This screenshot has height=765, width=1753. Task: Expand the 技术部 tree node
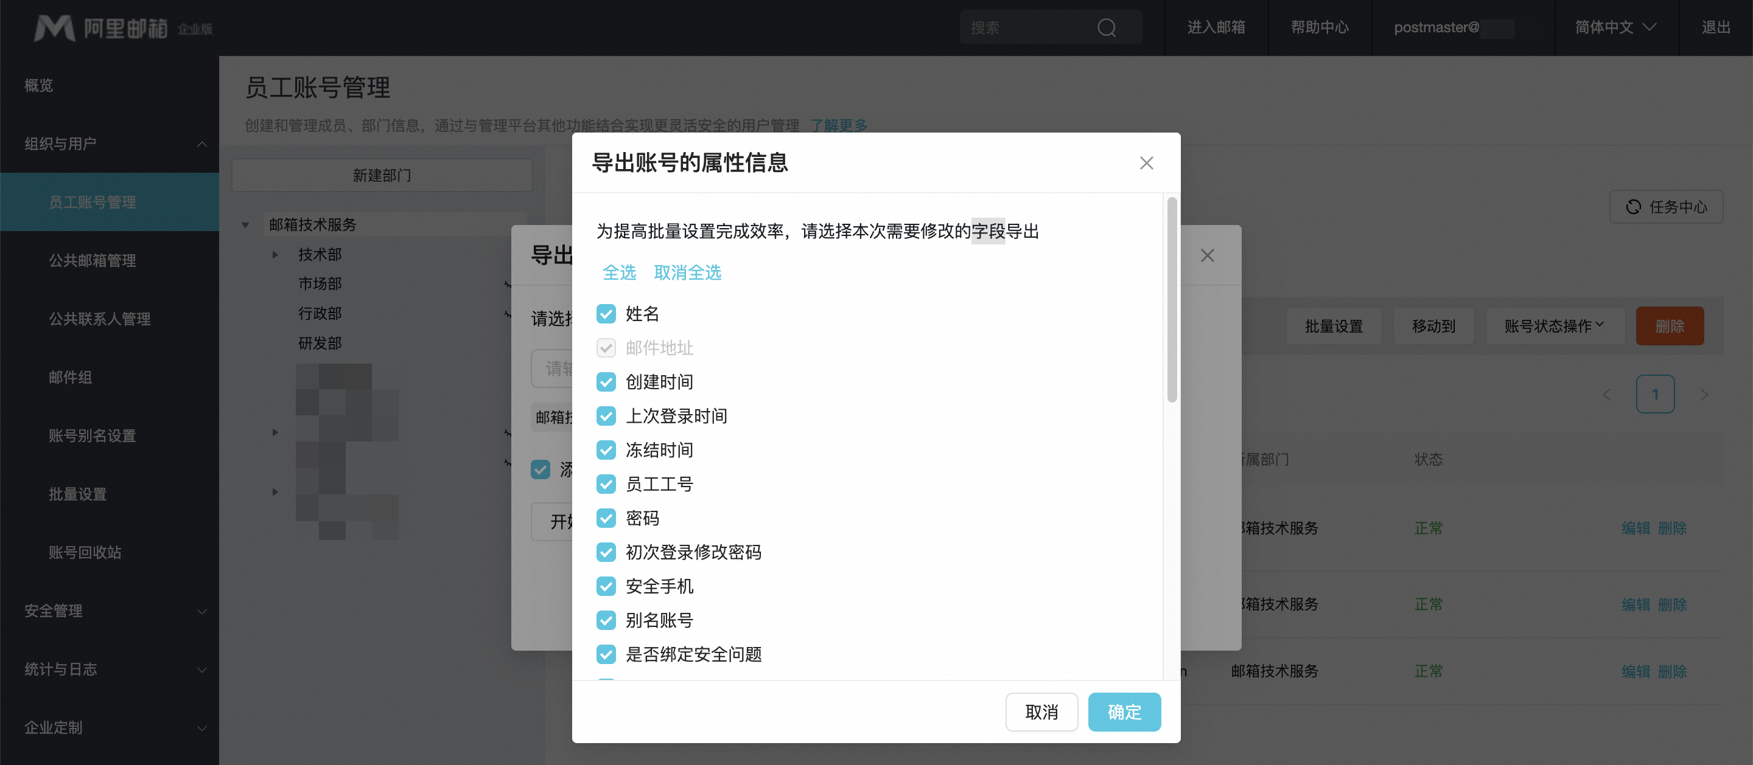(x=276, y=254)
